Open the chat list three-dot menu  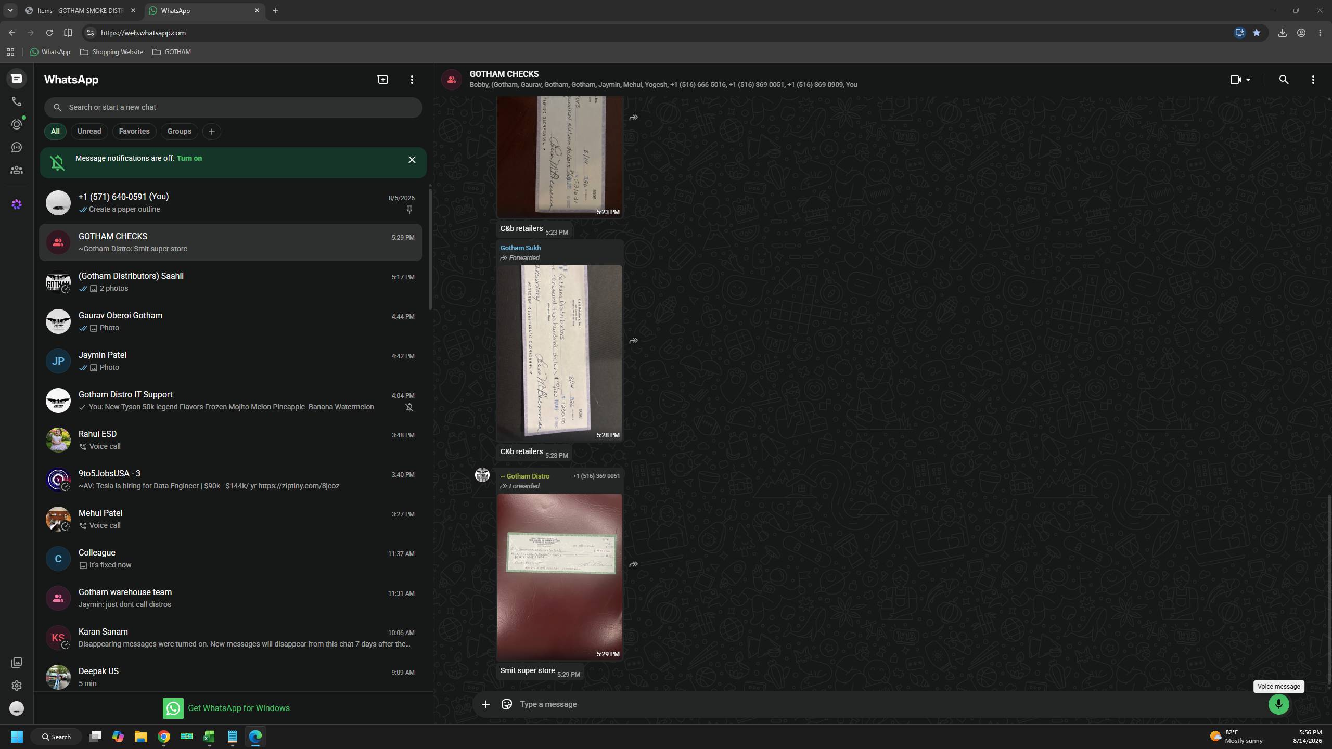click(412, 80)
